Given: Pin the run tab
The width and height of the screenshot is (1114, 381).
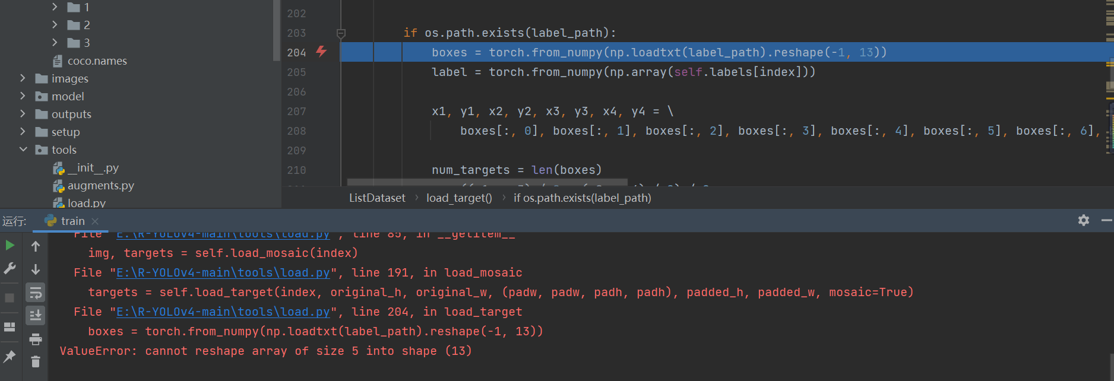Looking at the screenshot, I should tap(10, 356).
